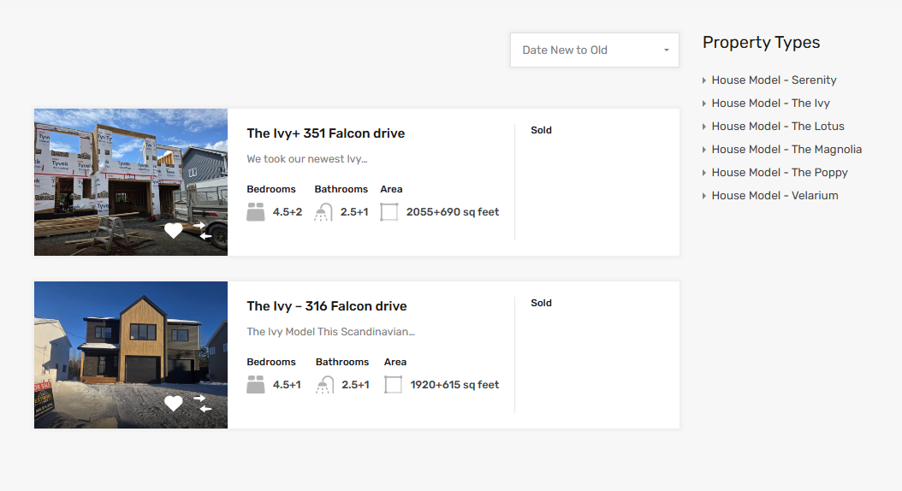
Task: Open The Ivy – 316 Falcon drive title
Action: 327,306
